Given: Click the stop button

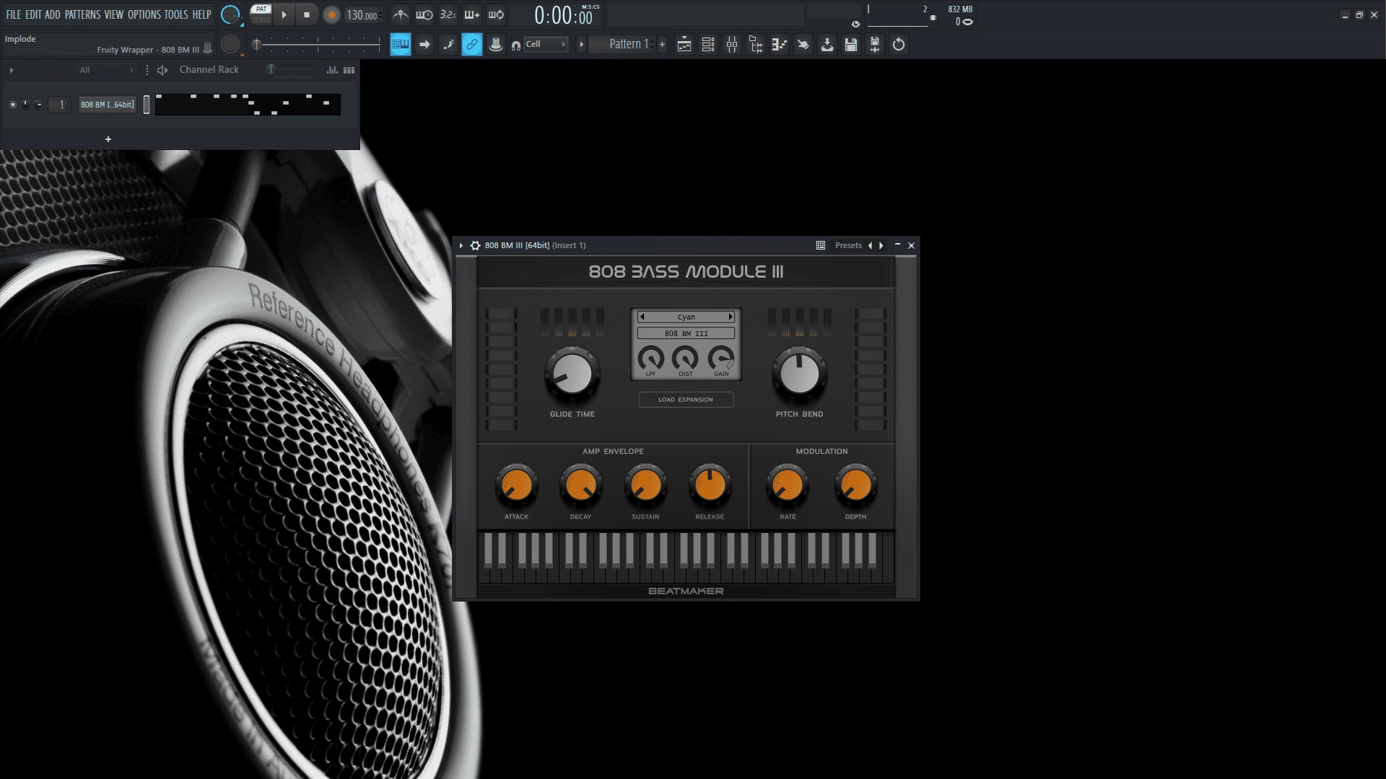Looking at the screenshot, I should point(307,14).
